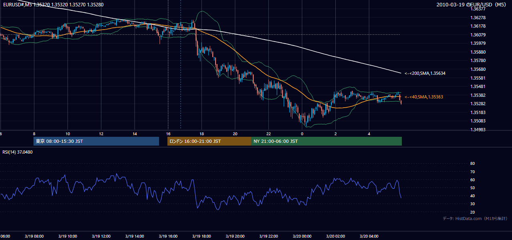Click the RSI(14) 37.0480 indicator label
Screen dimensions: 512x240
point(18,152)
